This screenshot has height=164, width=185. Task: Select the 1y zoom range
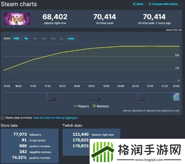click(61, 38)
